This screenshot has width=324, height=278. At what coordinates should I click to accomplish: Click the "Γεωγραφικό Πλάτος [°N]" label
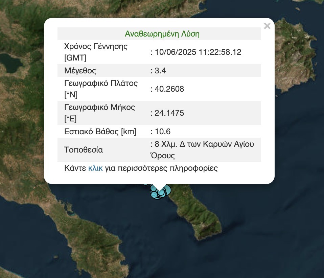[101, 89]
